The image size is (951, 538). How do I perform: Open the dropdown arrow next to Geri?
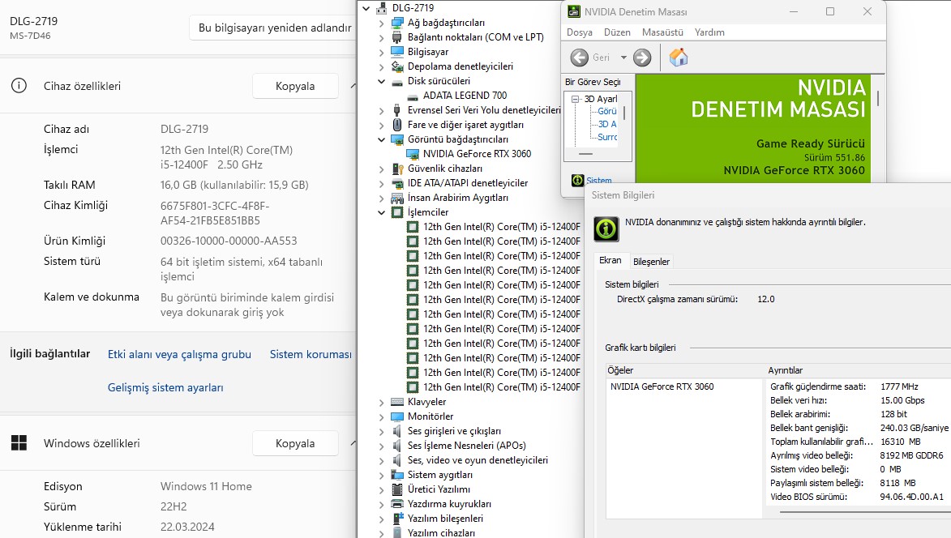pos(623,58)
